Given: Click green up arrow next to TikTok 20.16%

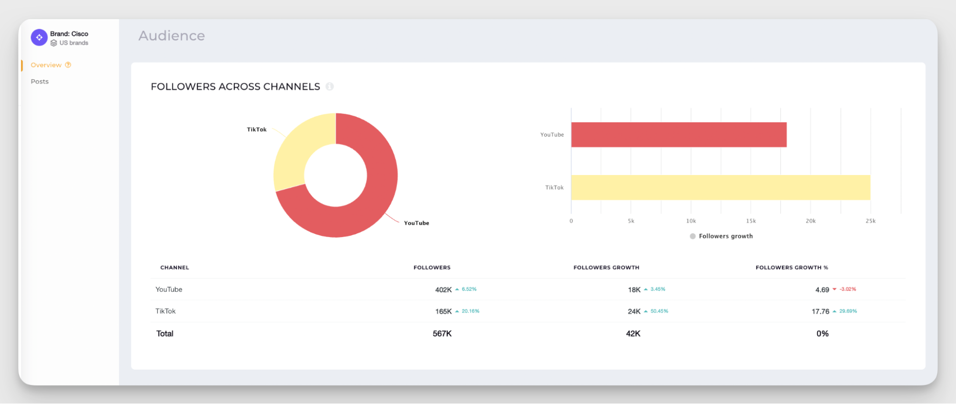Looking at the screenshot, I should (457, 311).
